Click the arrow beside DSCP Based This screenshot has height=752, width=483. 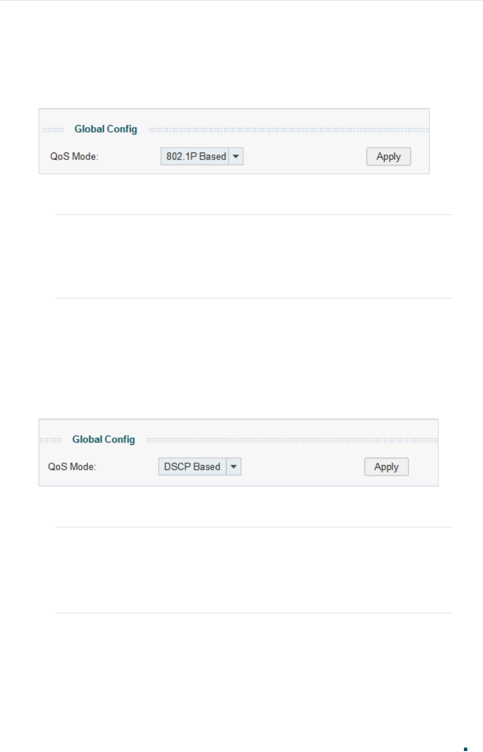pyautogui.click(x=234, y=467)
